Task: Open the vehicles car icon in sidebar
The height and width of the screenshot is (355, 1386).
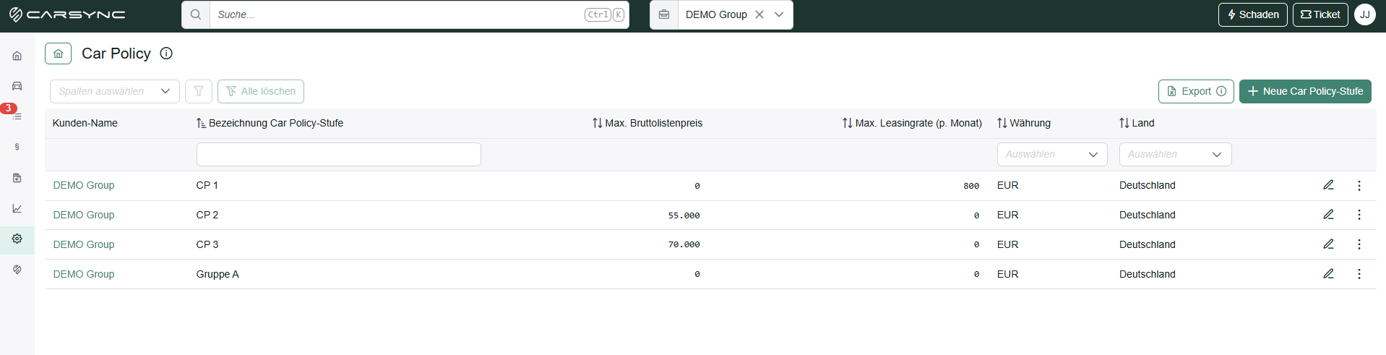Action: pos(17,86)
